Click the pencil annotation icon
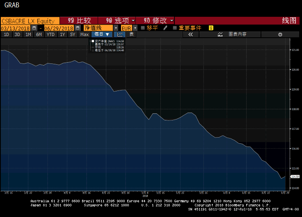302x217 pixels. tap(165, 28)
